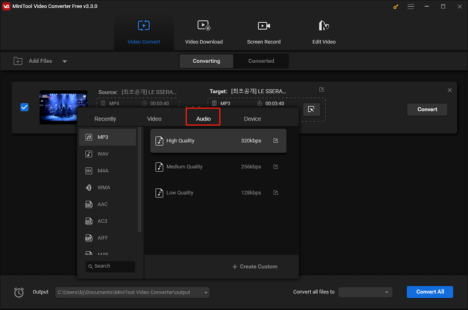468x310 pixels.
Task: Click the format list scrollbar
Action: coord(139,180)
